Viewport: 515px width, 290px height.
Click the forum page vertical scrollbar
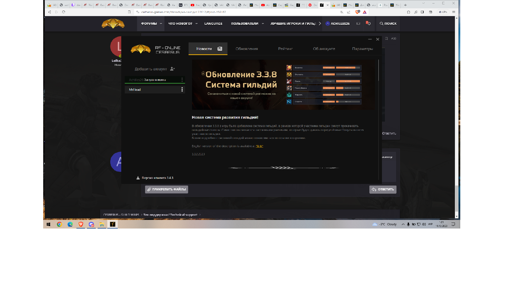(x=457, y=199)
